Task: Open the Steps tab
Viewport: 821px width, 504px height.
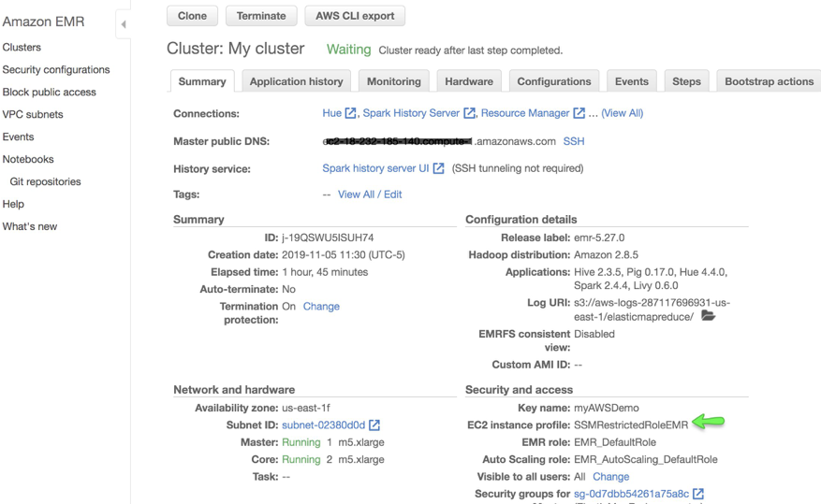Action: 686,81
